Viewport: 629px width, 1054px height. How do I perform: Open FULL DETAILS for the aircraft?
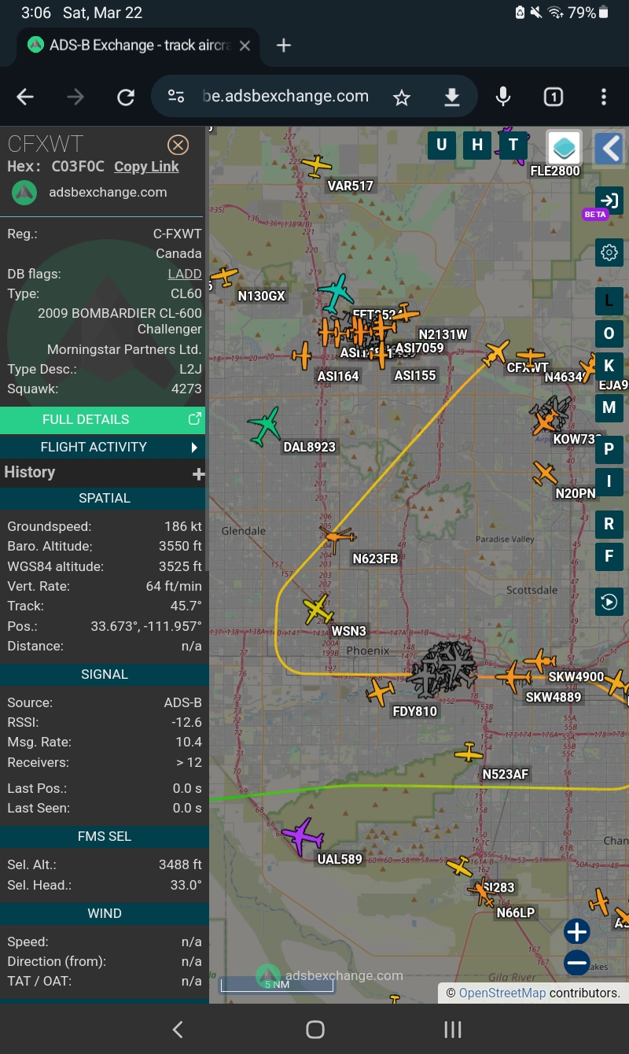click(102, 420)
